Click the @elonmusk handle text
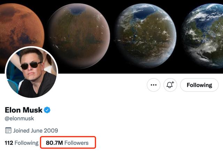Viewport: 223px width, 151px height. tap(20, 119)
